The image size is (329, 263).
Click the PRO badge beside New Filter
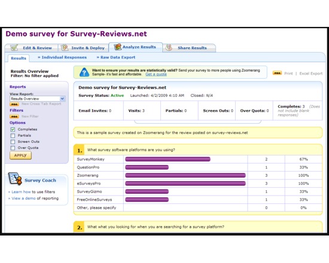click(14, 117)
